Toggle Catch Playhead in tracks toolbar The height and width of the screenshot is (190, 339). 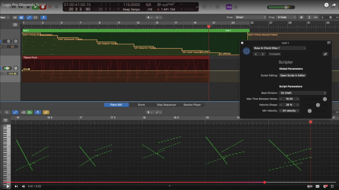[x=44, y=17]
